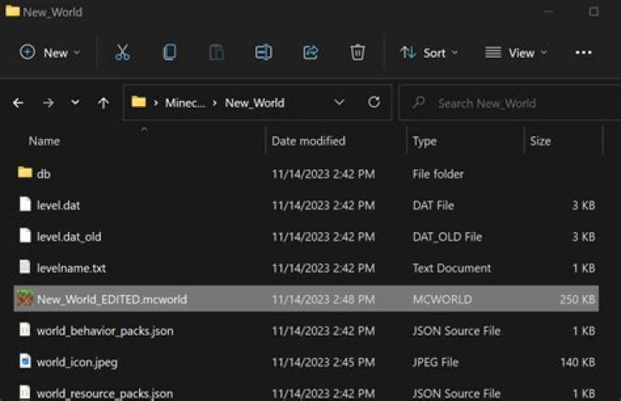Click the Search New_World input box
621x401 pixels.
point(509,103)
